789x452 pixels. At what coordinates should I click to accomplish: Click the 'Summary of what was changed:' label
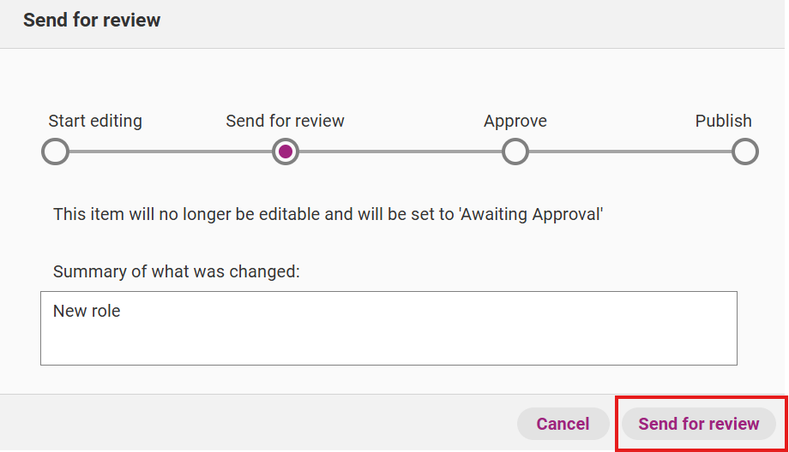[177, 271]
